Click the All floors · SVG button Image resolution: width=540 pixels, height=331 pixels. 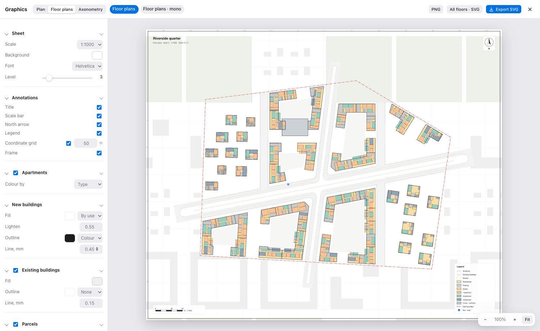pos(464,9)
